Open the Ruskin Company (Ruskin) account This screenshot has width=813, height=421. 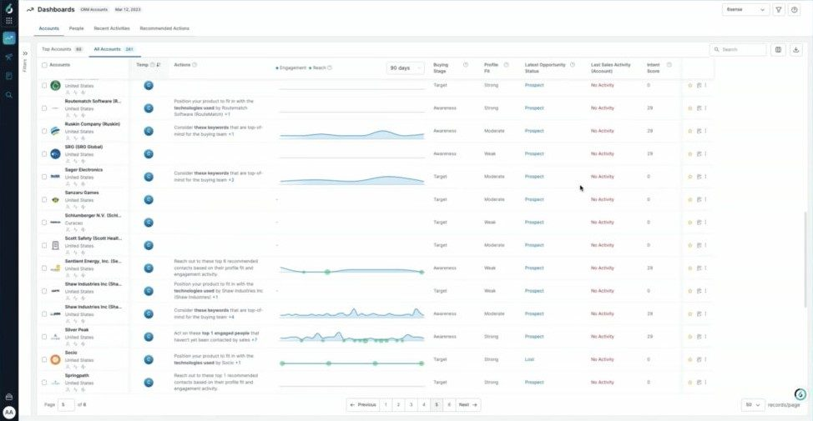pos(93,124)
